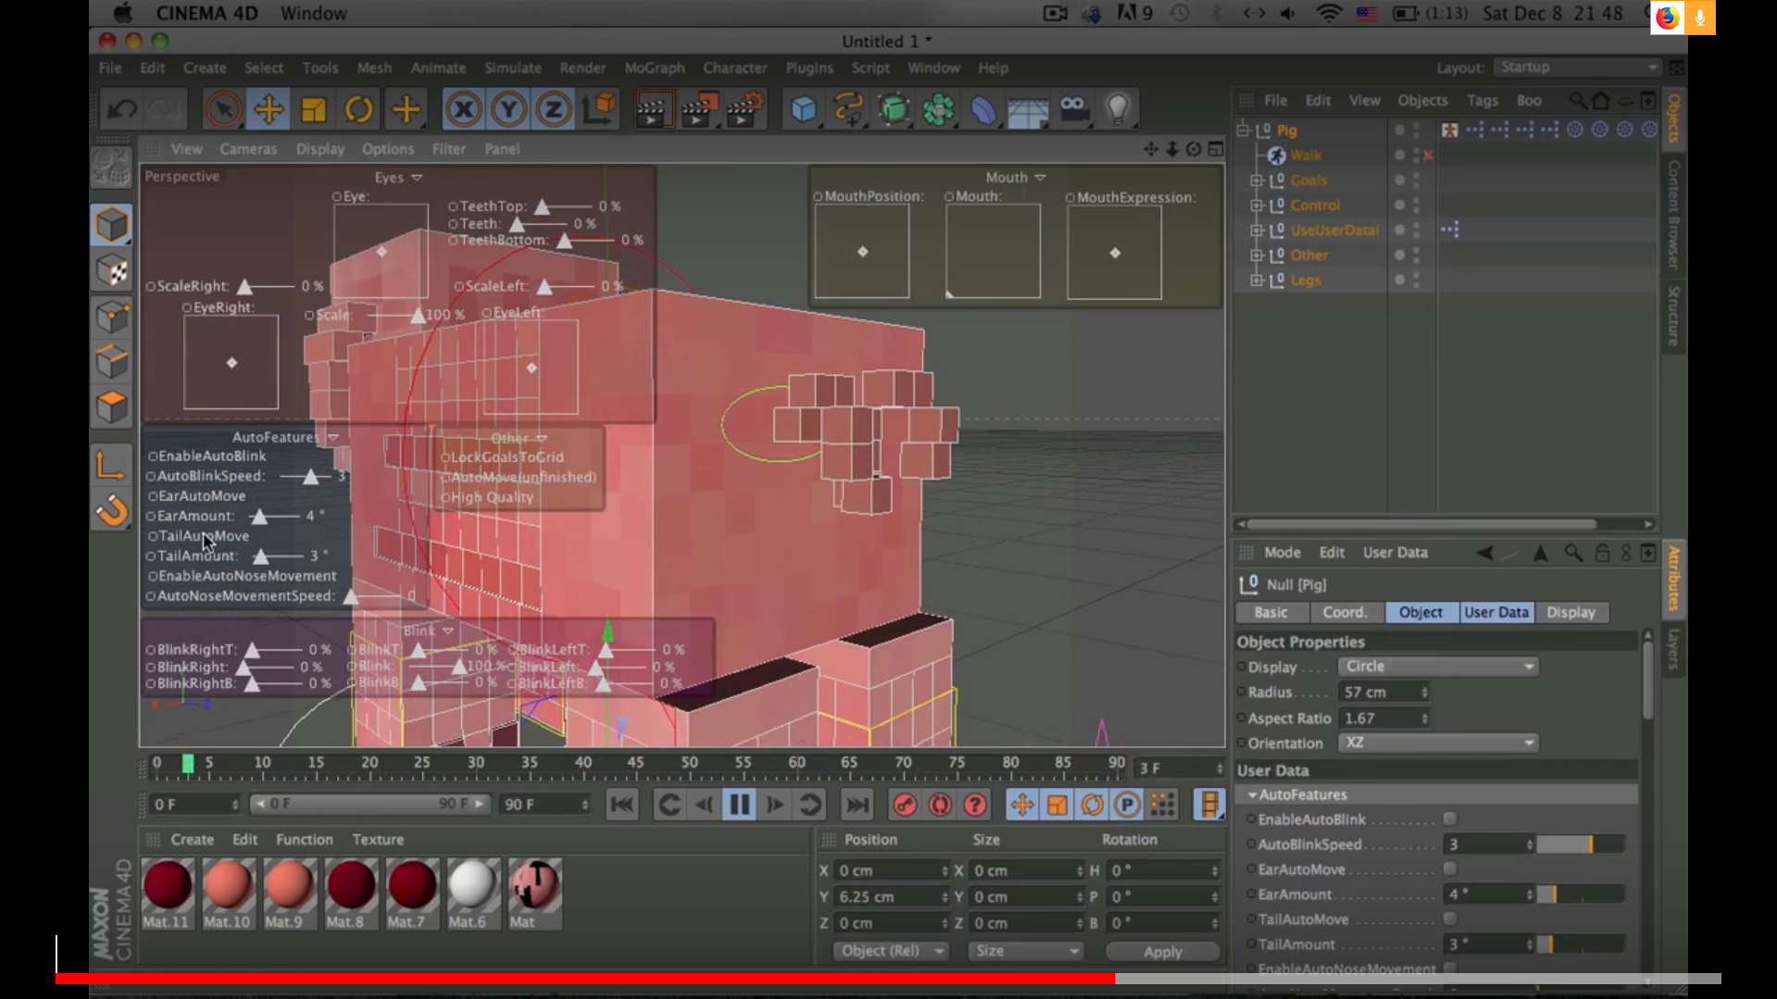Open the attribute manager Mode menu

(1283, 552)
